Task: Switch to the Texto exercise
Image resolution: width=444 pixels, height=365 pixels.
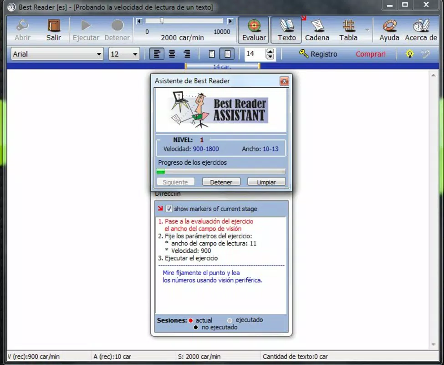Action: click(x=286, y=30)
